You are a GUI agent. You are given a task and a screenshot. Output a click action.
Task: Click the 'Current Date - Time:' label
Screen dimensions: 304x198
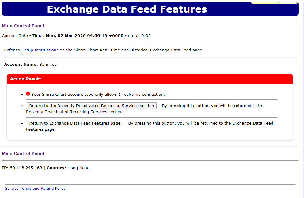23,36
